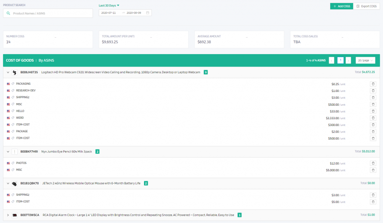Delete the PACKAGE cost entry
The height and width of the screenshot is (223, 383).
[373, 132]
